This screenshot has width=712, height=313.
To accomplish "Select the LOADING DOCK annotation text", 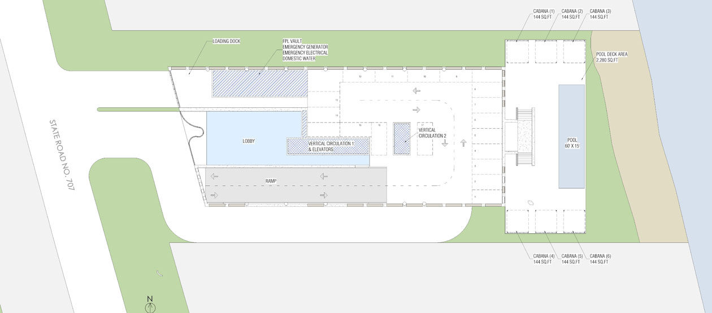I will click(x=226, y=41).
